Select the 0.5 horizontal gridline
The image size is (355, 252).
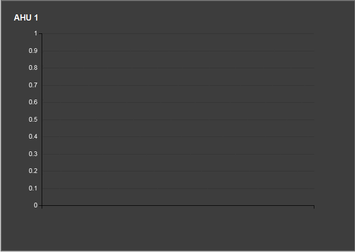(x=178, y=120)
